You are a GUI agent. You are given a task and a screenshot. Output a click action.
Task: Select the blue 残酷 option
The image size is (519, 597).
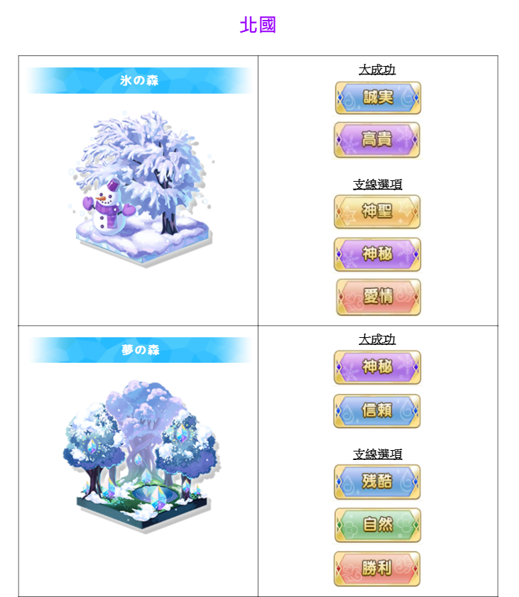coord(377,481)
